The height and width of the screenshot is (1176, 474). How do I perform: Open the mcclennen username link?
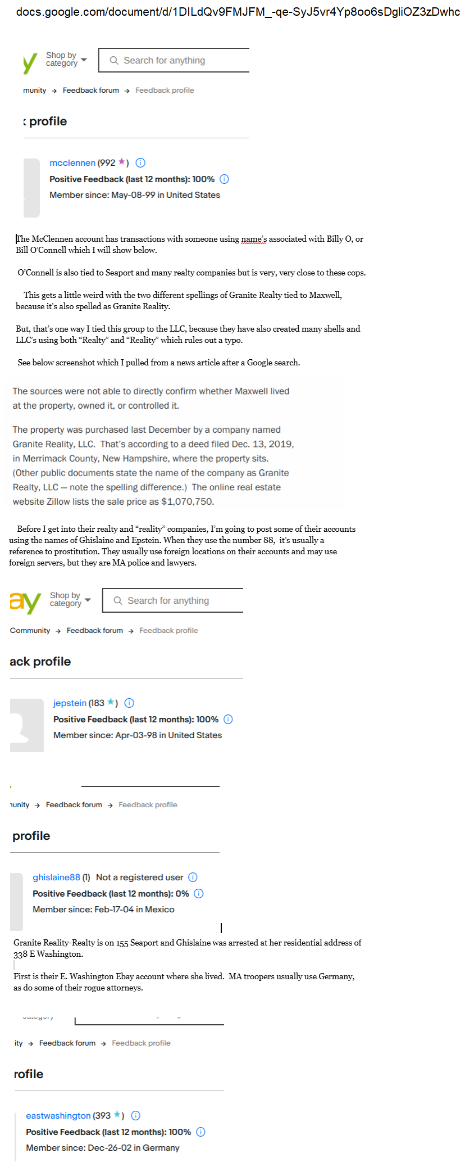[72, 163]
